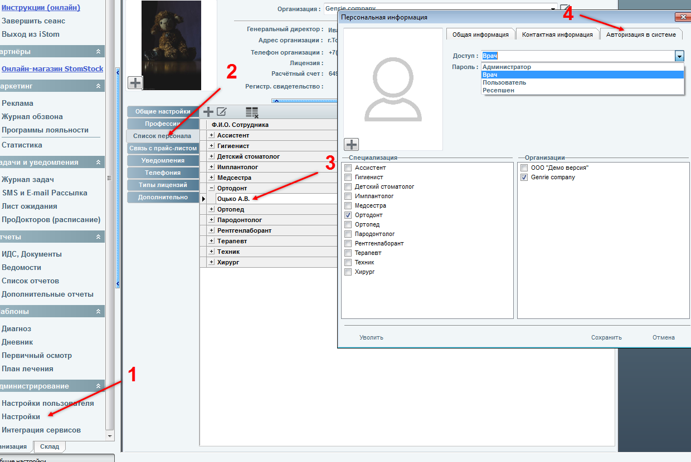Collapse the Администрирование section chevron
This screenshot has height=462, width=691.
pyautogui.click(x=99, y=386)
